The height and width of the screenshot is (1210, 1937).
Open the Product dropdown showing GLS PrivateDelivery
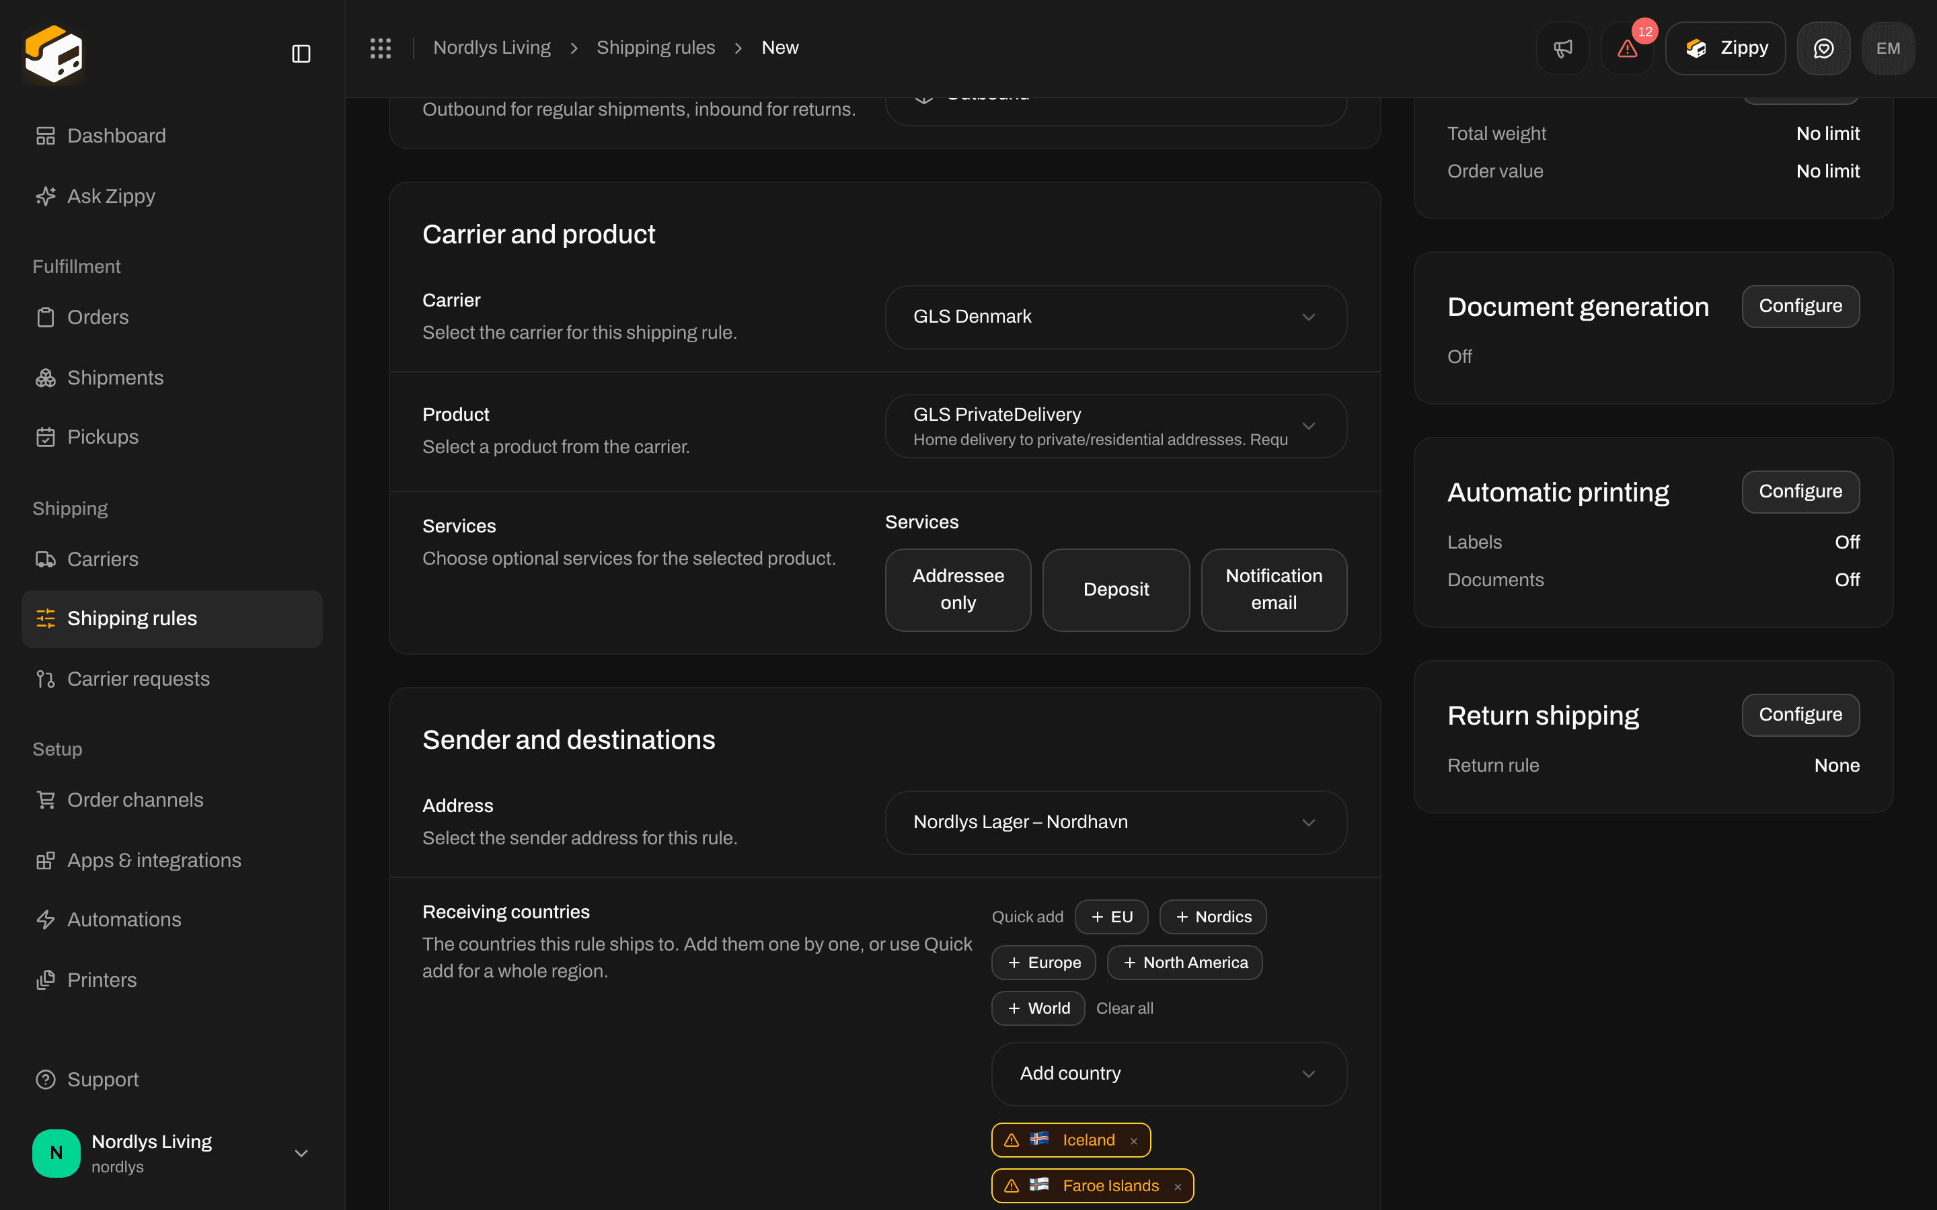tap(1116, 427)
